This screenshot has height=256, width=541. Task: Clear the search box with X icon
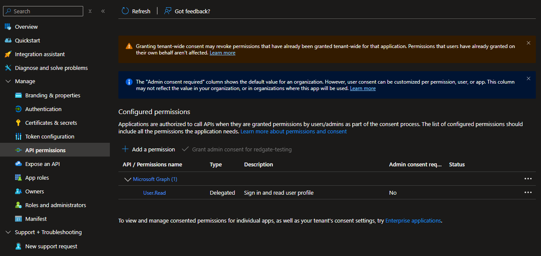(90, 11)
